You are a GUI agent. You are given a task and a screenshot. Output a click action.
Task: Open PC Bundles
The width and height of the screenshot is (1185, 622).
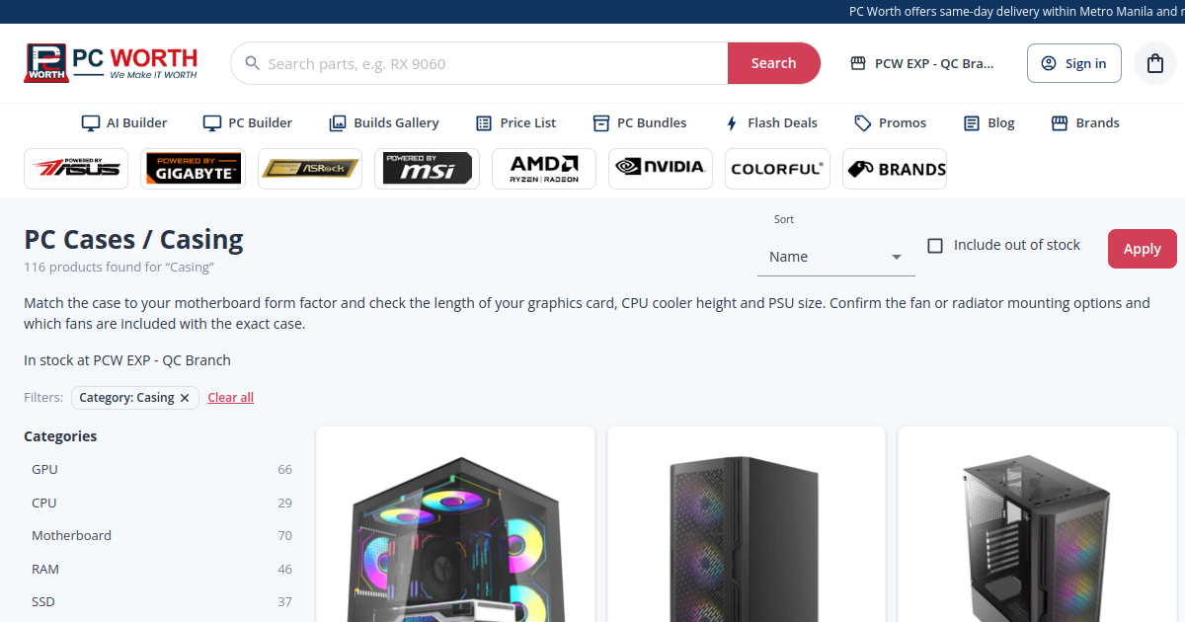(640, 123)
